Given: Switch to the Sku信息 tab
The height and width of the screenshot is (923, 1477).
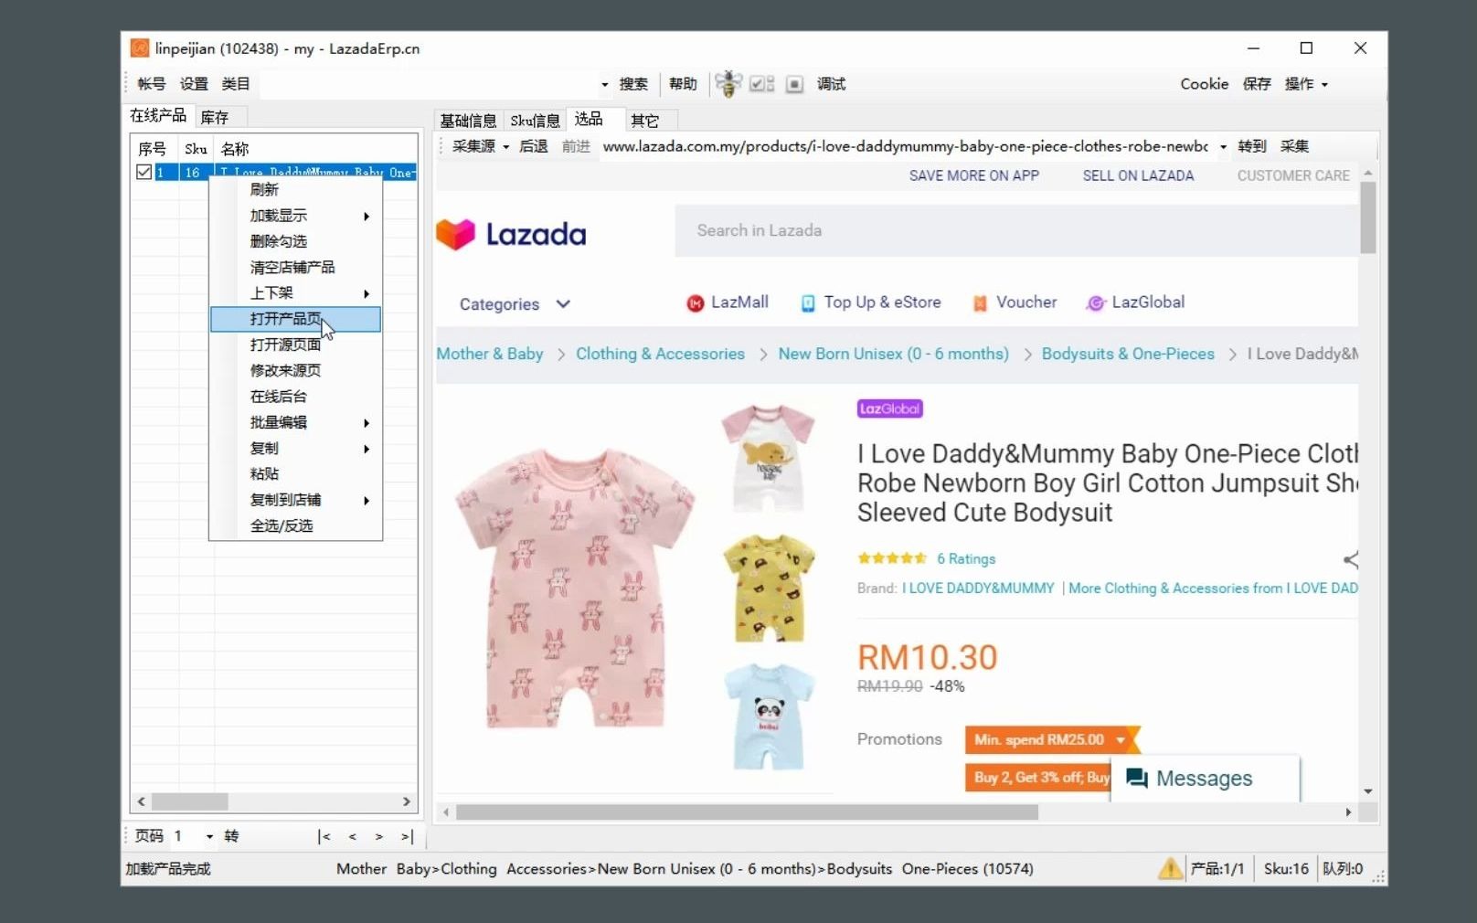Looking at the screenshot, I should 535,121.
